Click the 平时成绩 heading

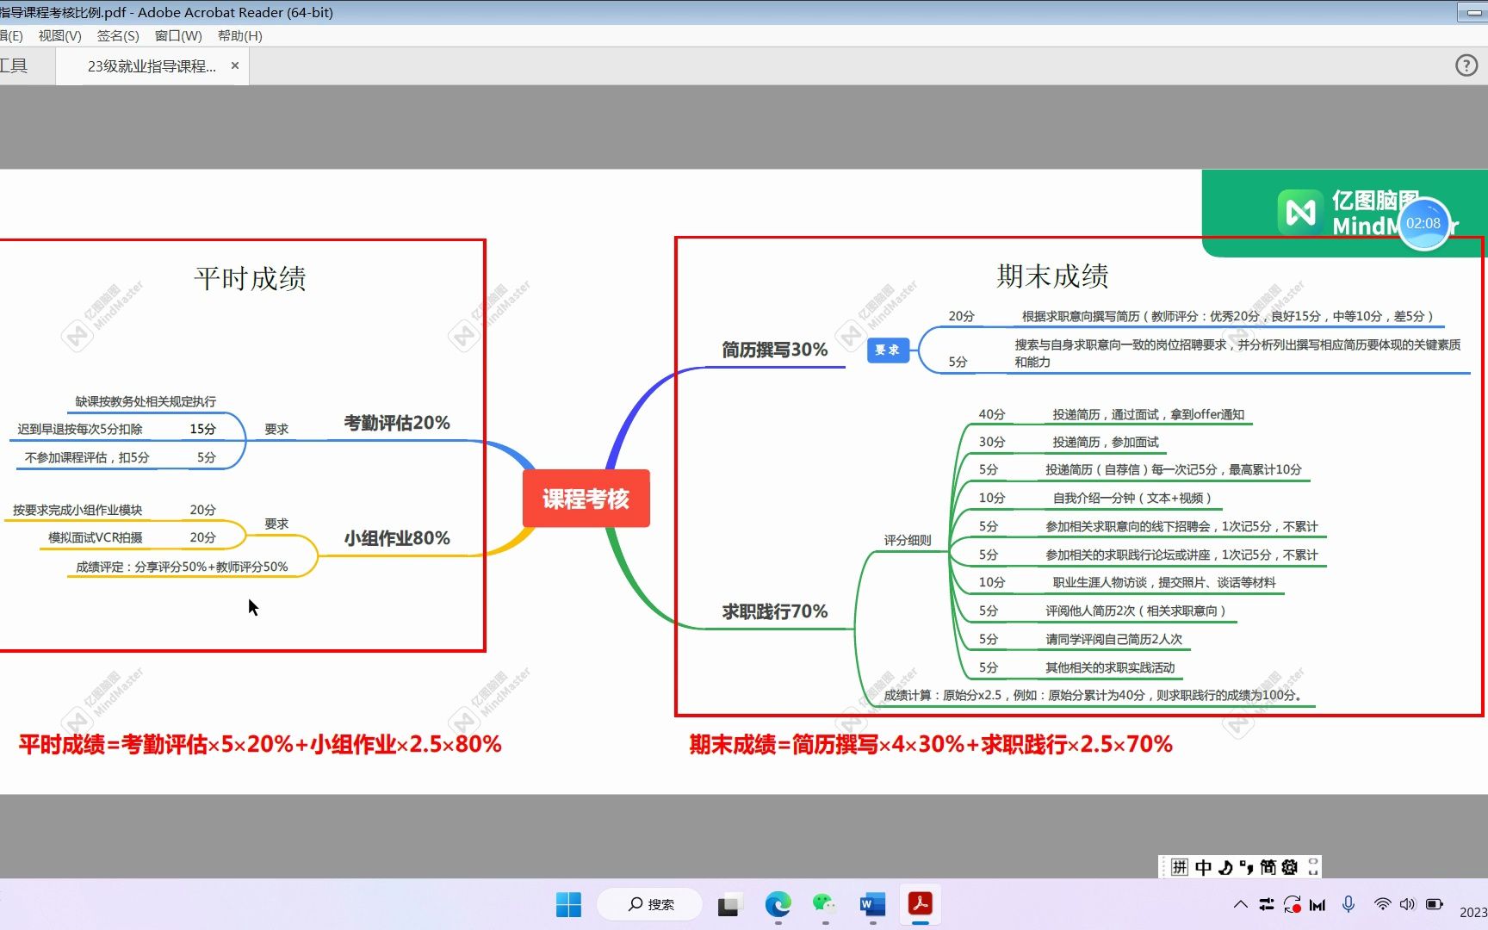point(251,278)
